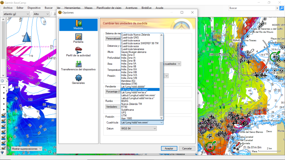Open the Herramientas menu
This screenshot has width=285, height=160.
tap(72, 8)
